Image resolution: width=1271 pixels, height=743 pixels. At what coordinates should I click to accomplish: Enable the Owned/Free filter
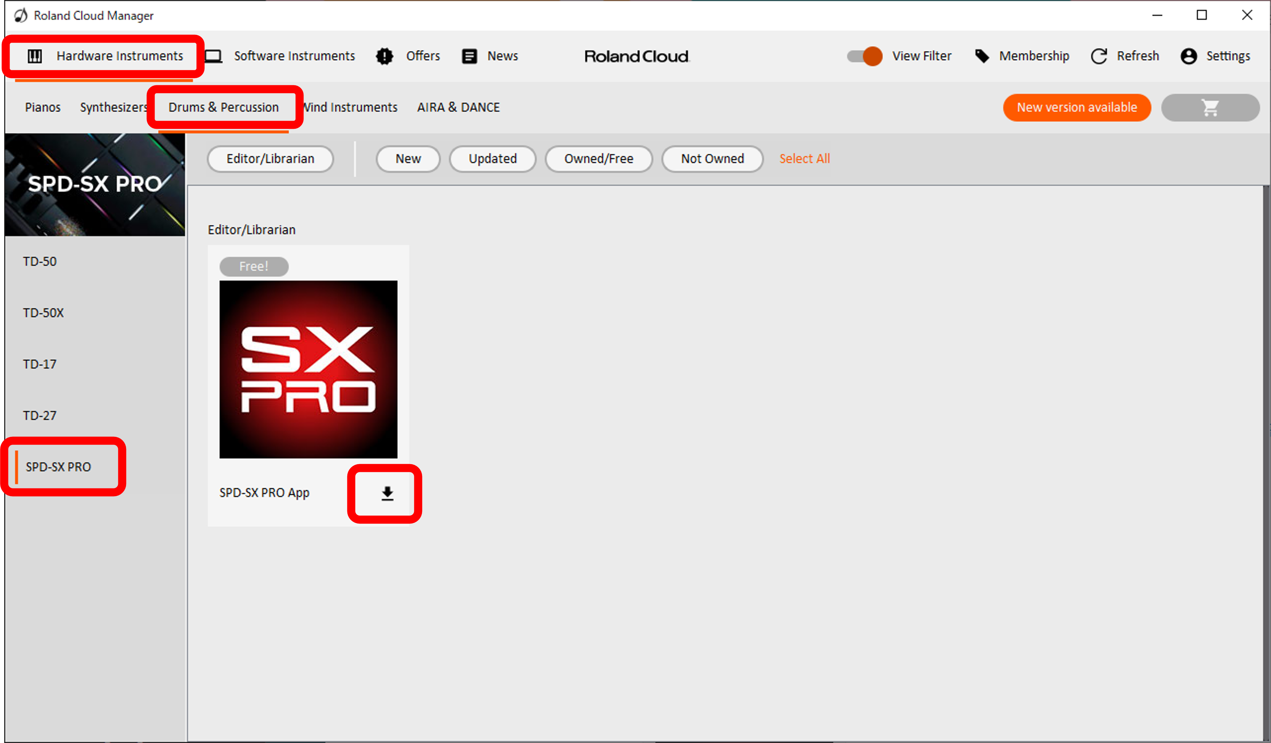[x=598, y=159]
